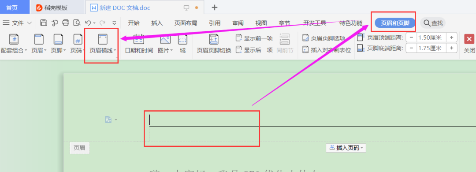Expand the 页脚 dropdown arrow
This screenshot has width=476, height=172.
[x=65, y=50]
